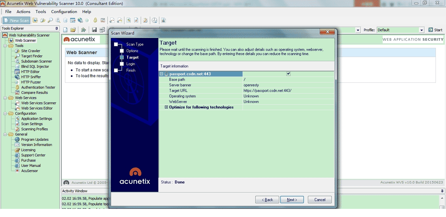Open the Profile dropdown
Screen dimensions: 446x217
[x=422, y=30]
